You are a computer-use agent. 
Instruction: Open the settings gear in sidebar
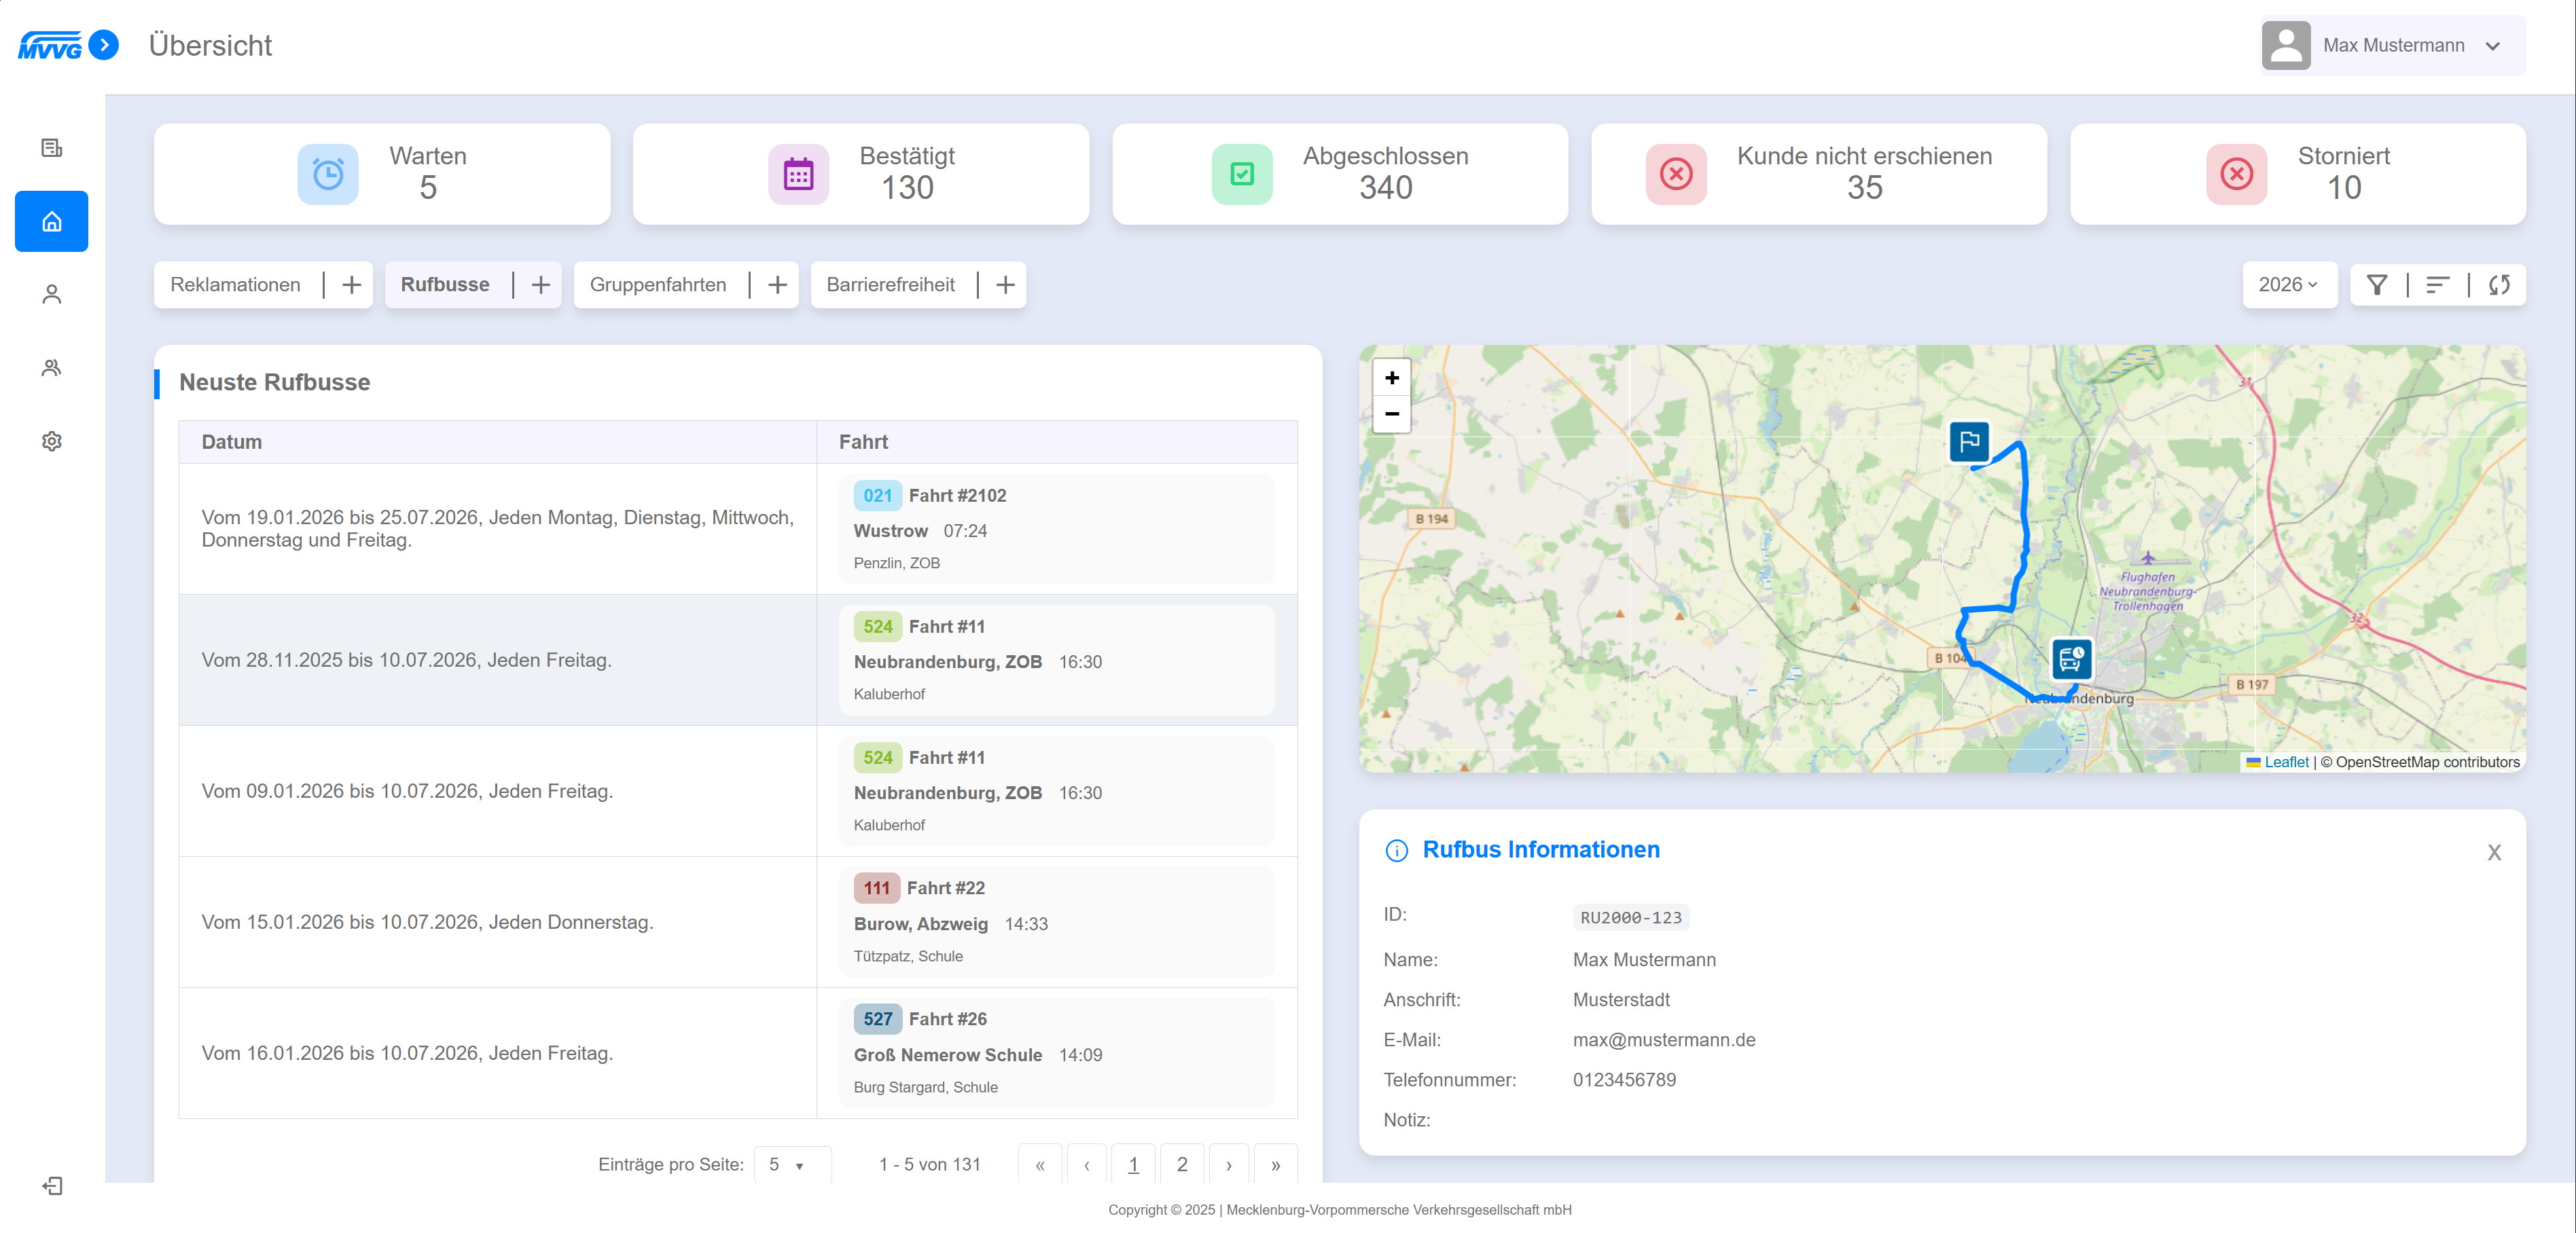tap(52, 441)
